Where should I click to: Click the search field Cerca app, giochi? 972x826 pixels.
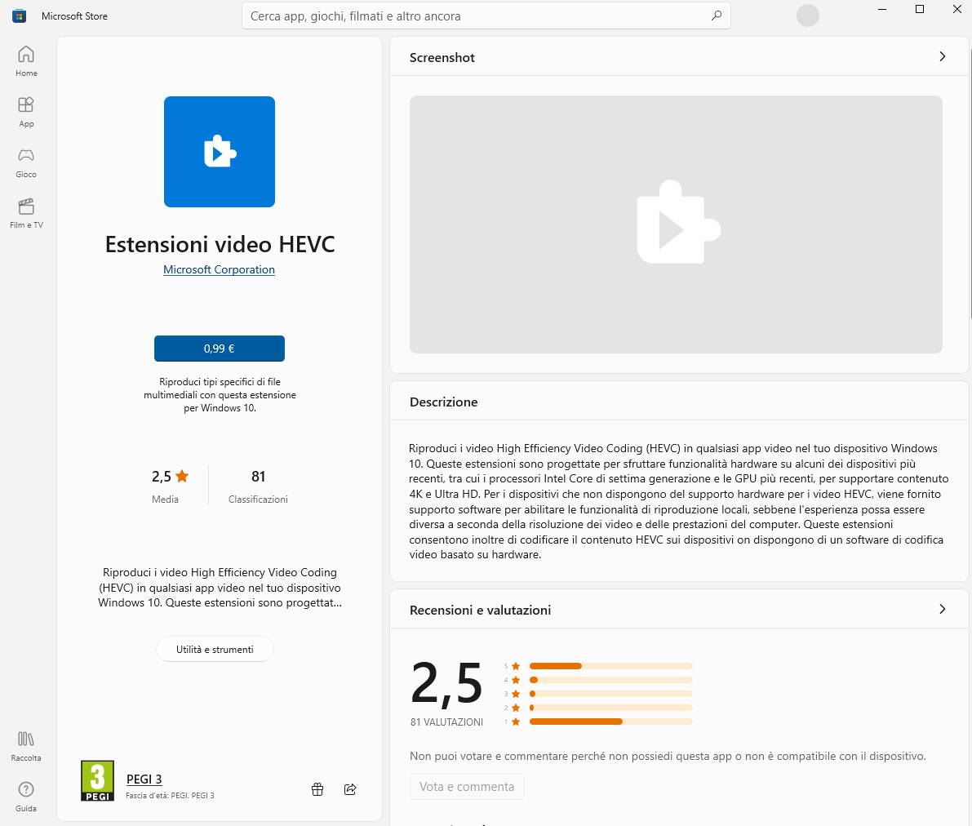(x=486, y=16)
